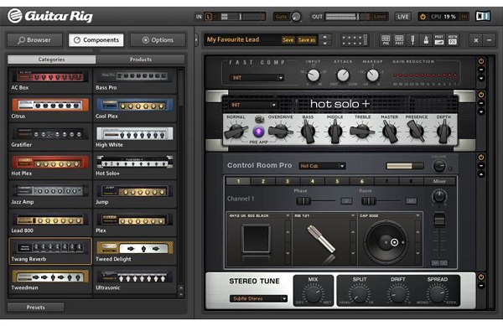Select the Hot Plex amp component
This screenshot has width=503, height=326.
click(x=50, y=166)
